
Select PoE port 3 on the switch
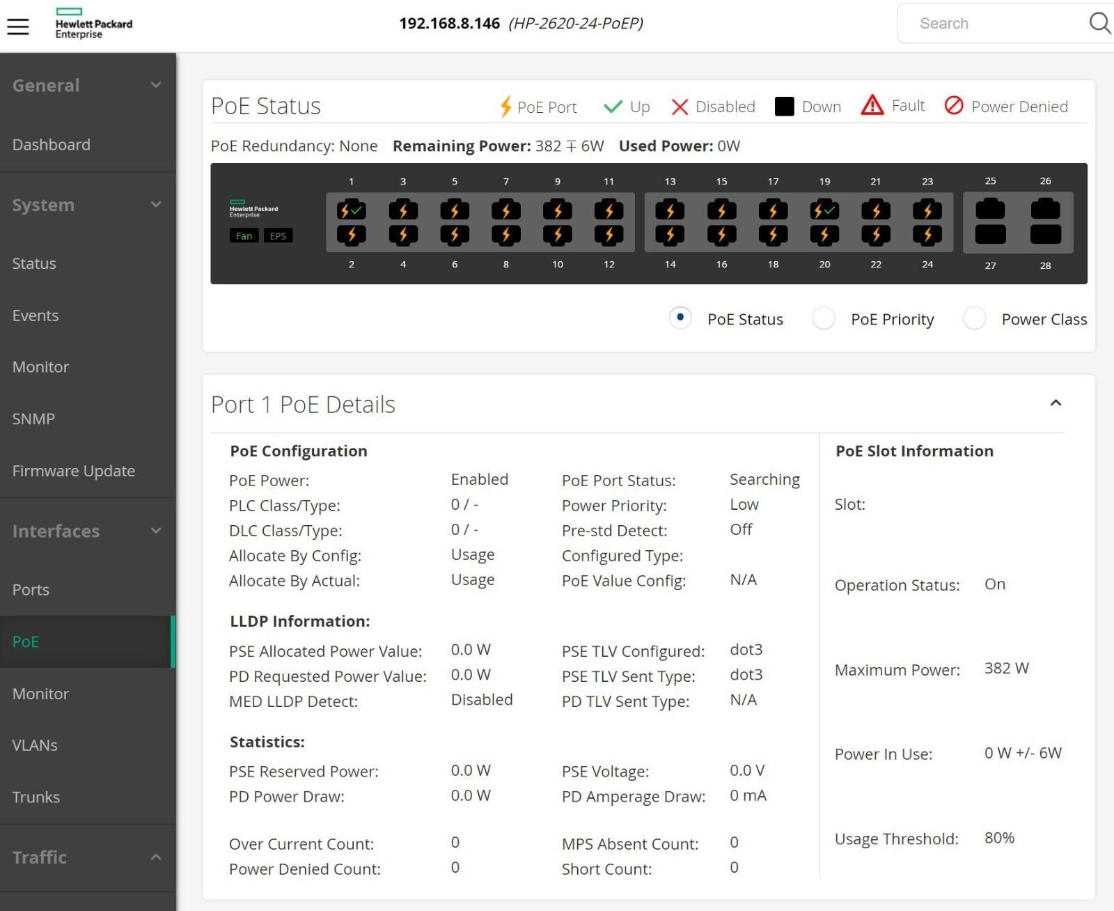(x=403, y=210)
